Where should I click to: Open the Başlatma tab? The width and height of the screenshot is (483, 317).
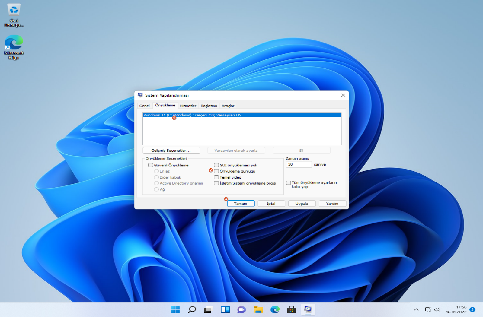click(x=209, y=106)
